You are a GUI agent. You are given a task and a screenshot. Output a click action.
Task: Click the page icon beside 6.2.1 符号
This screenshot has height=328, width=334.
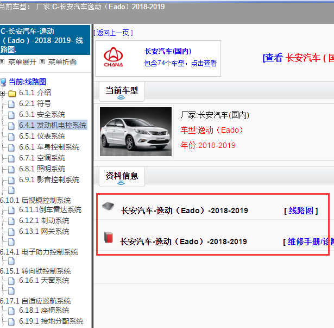pos(11,104)
